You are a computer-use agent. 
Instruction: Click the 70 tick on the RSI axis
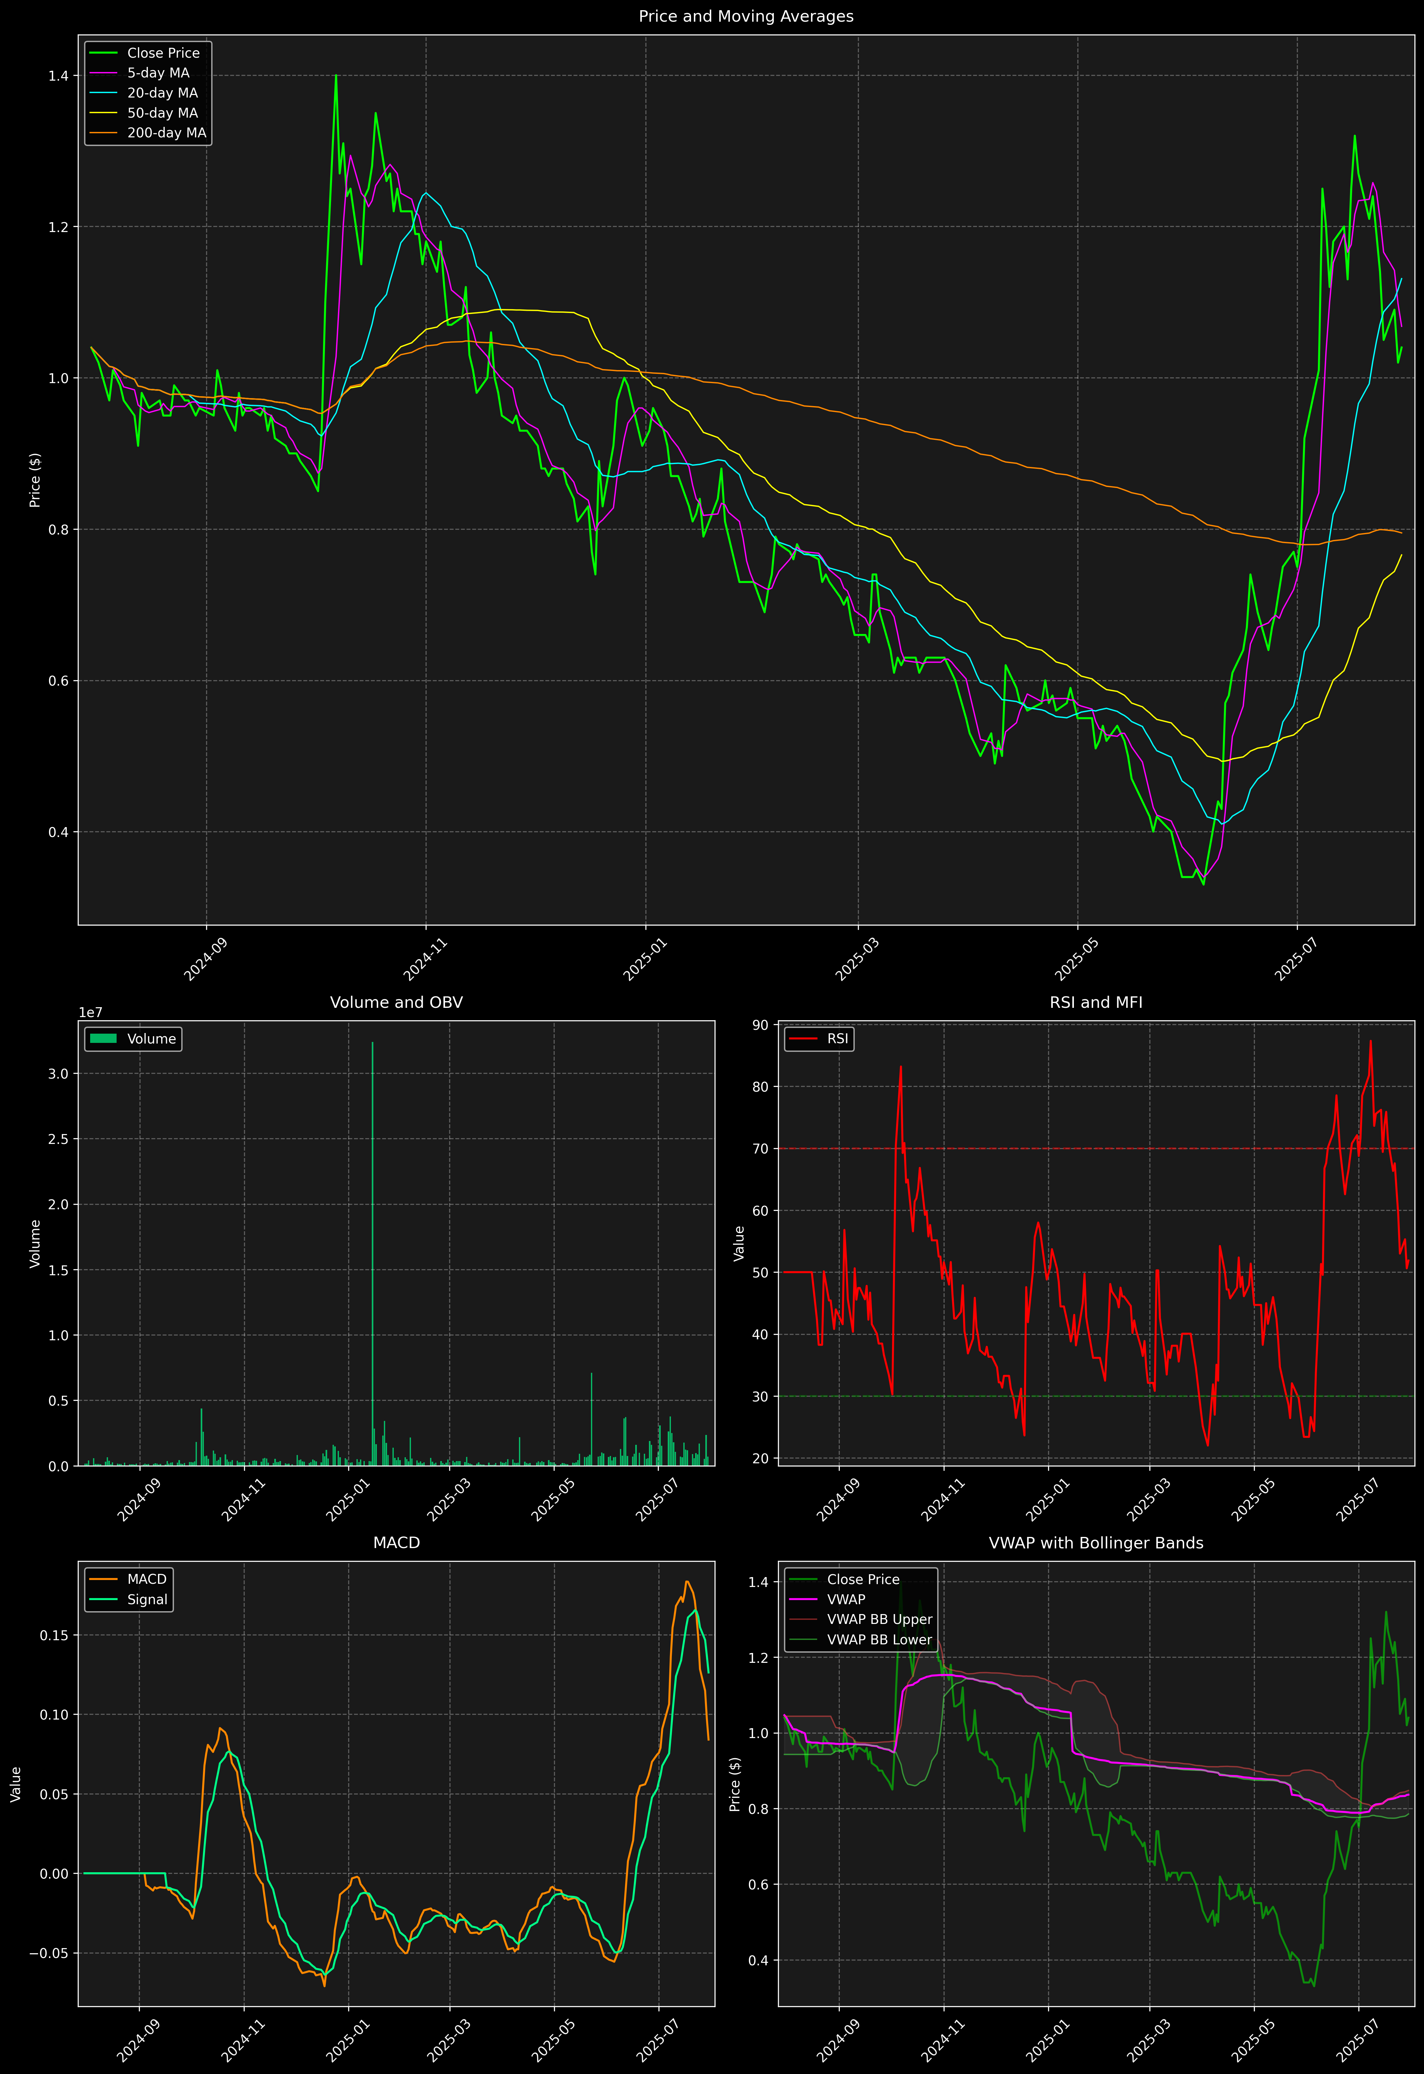pos(761,1148)
